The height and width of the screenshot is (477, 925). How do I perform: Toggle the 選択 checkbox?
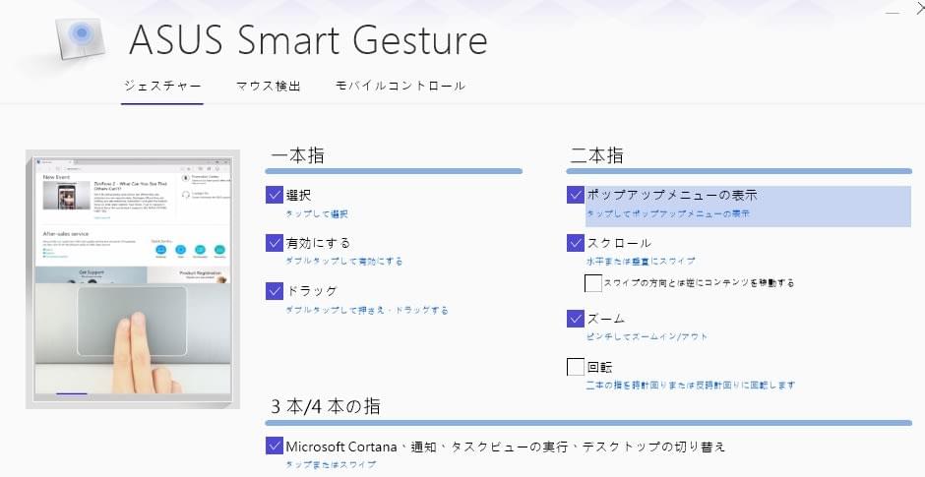click(275, 195)
